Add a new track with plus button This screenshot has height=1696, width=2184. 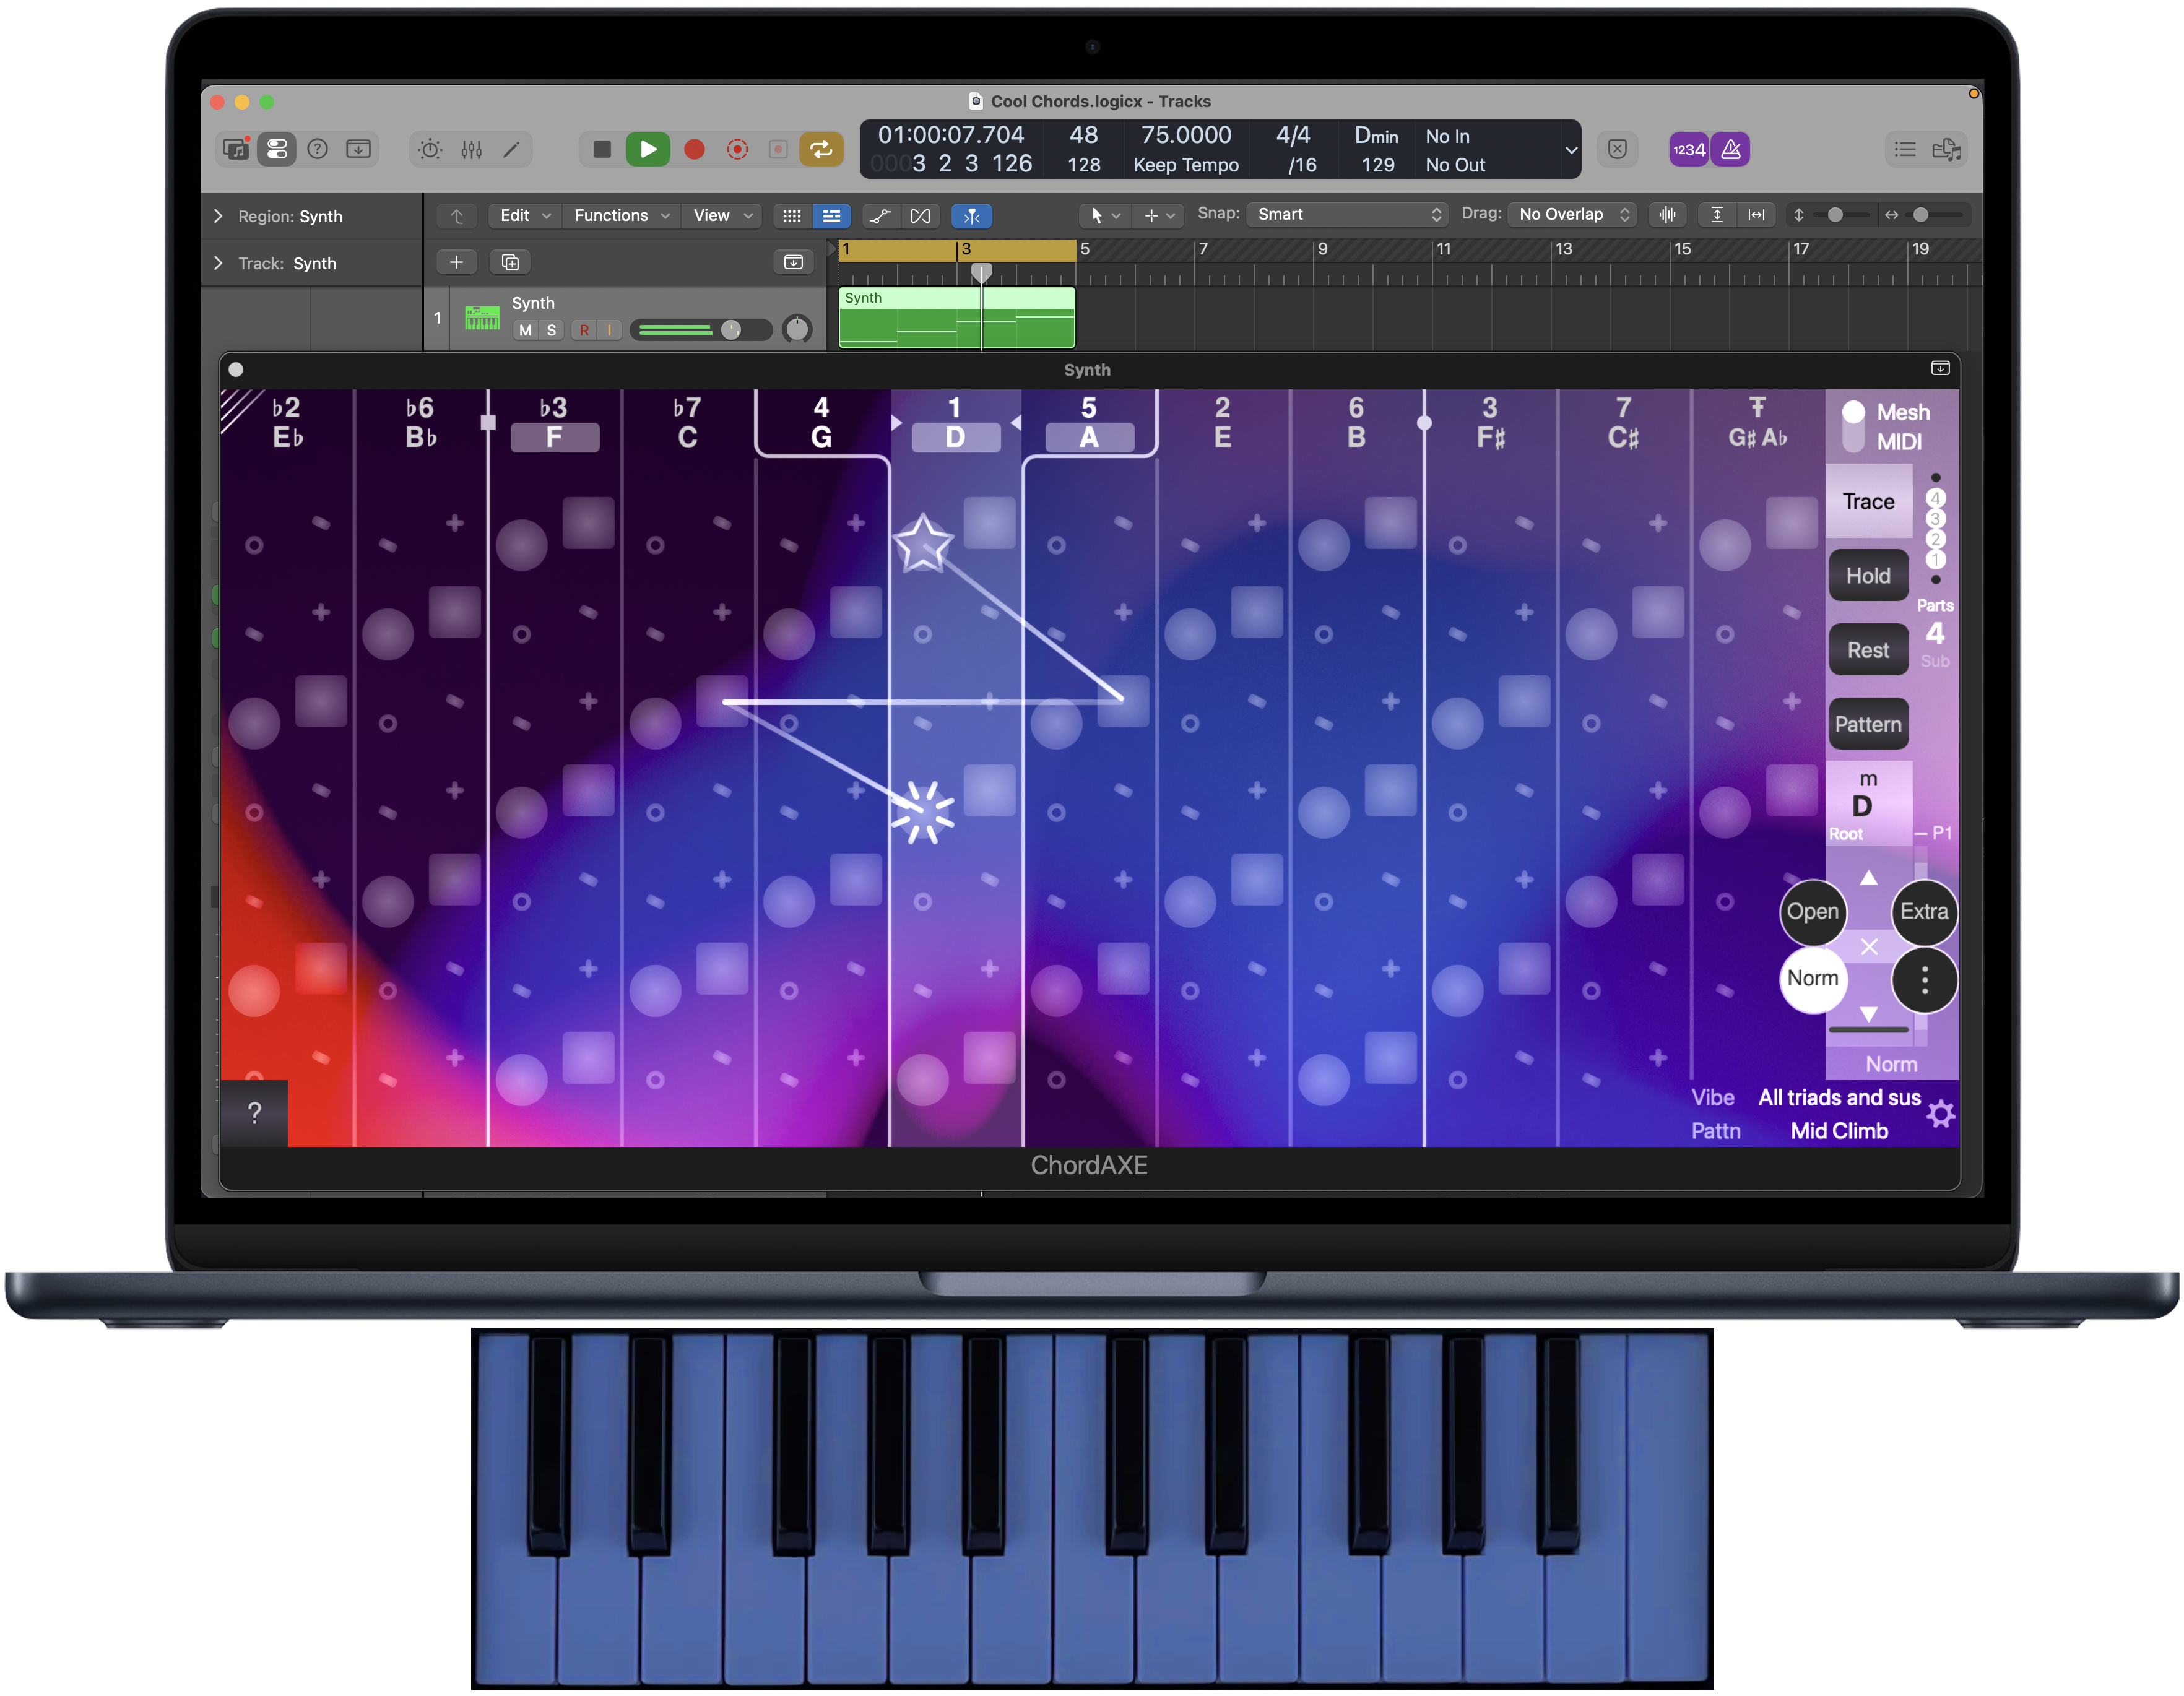456,262
